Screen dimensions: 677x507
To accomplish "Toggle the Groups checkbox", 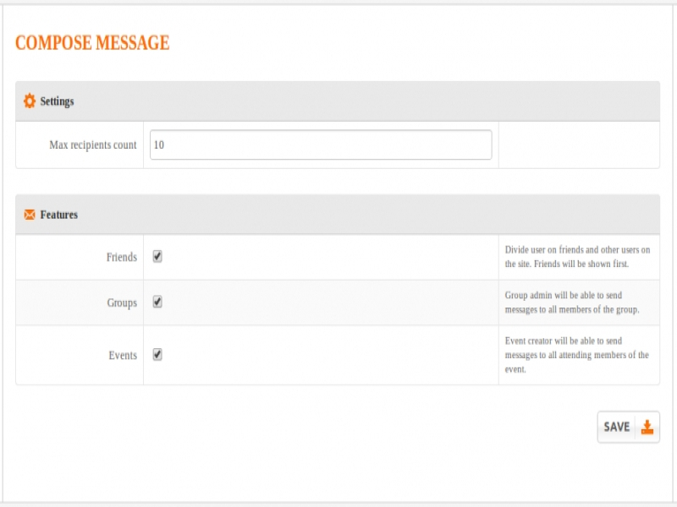I will pos(157,302).
